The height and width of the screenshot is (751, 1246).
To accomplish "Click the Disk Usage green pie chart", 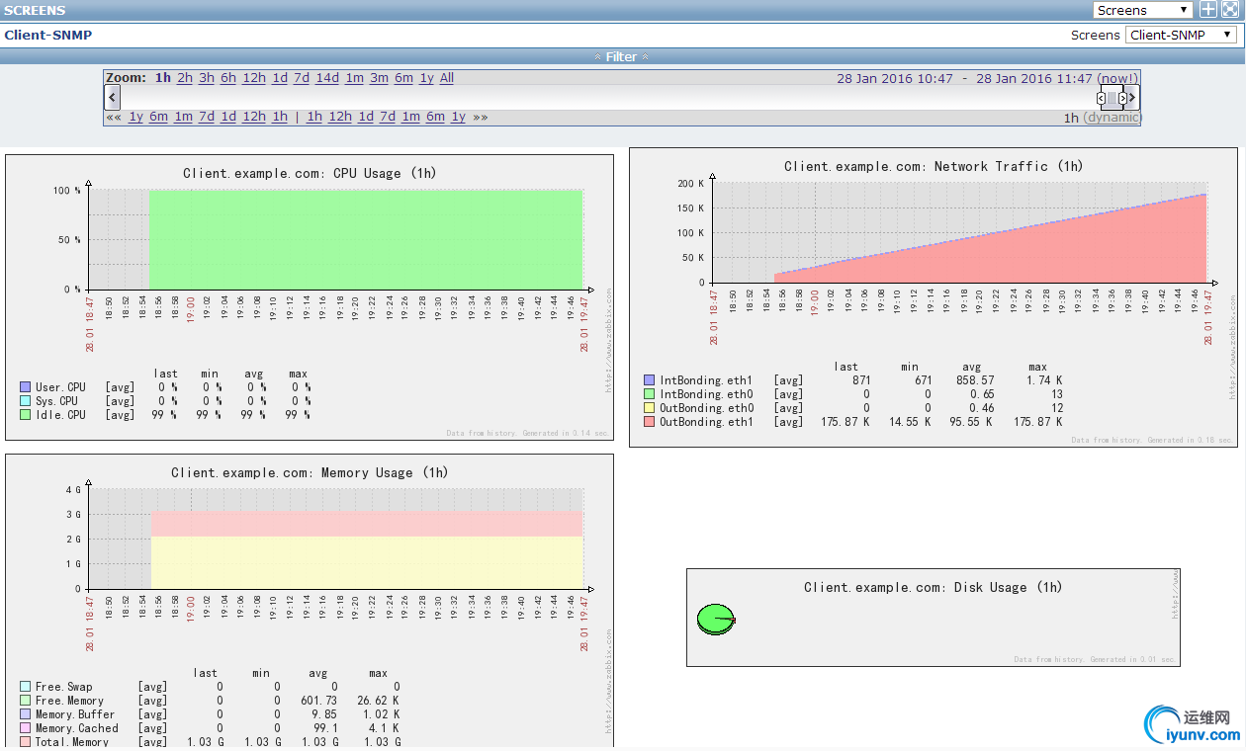I will pyautogui.click(x=716, y=619).
